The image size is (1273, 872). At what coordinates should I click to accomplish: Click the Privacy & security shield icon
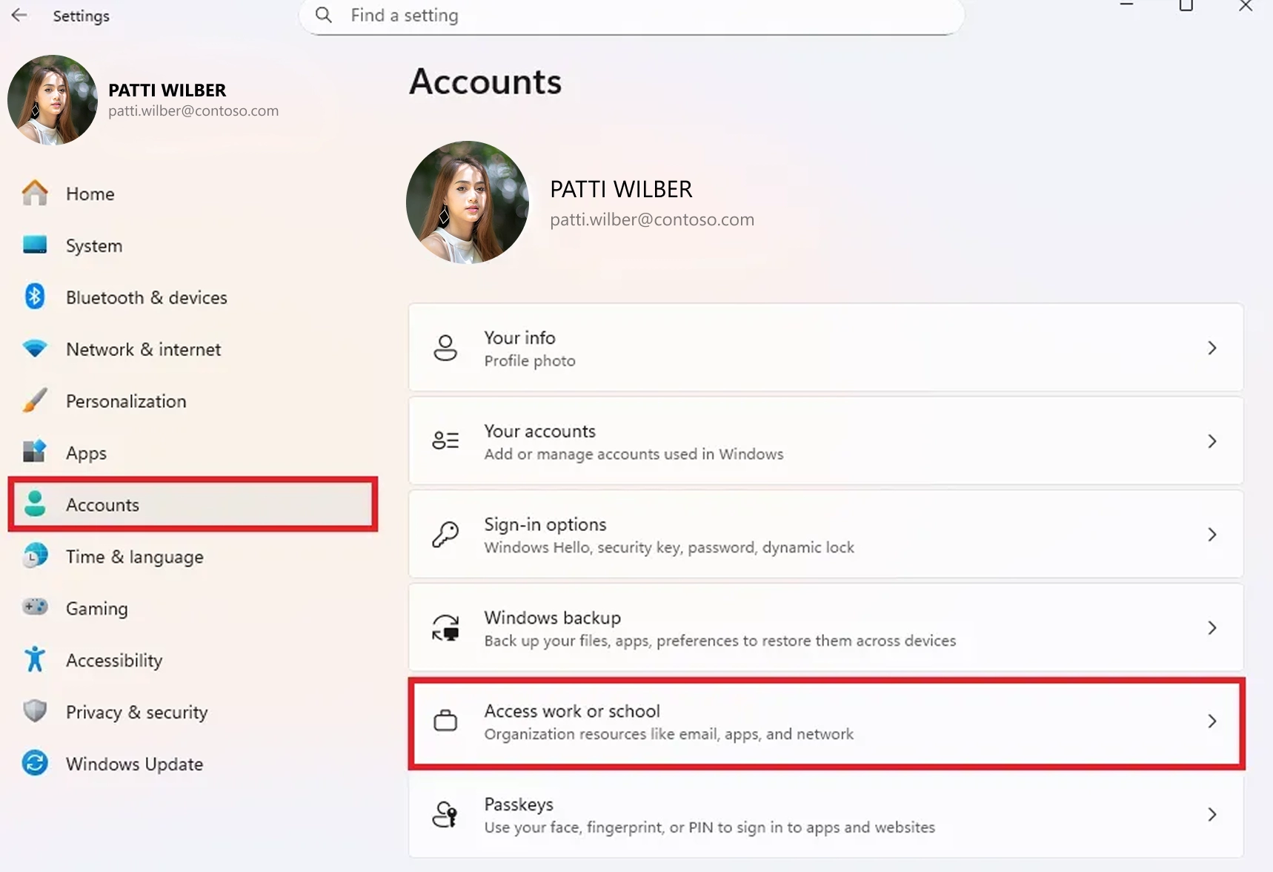(35, 712)
